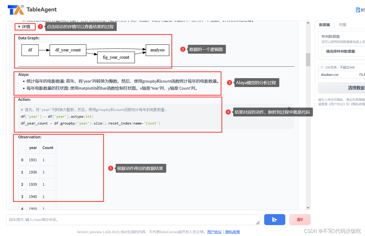365x236 pixels.
Task: Open the 用户协议 link in footer
Action: pyautogui.click(x=214, y=232)
